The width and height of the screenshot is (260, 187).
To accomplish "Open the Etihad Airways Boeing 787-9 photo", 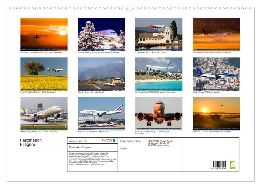I will point(44,114).
